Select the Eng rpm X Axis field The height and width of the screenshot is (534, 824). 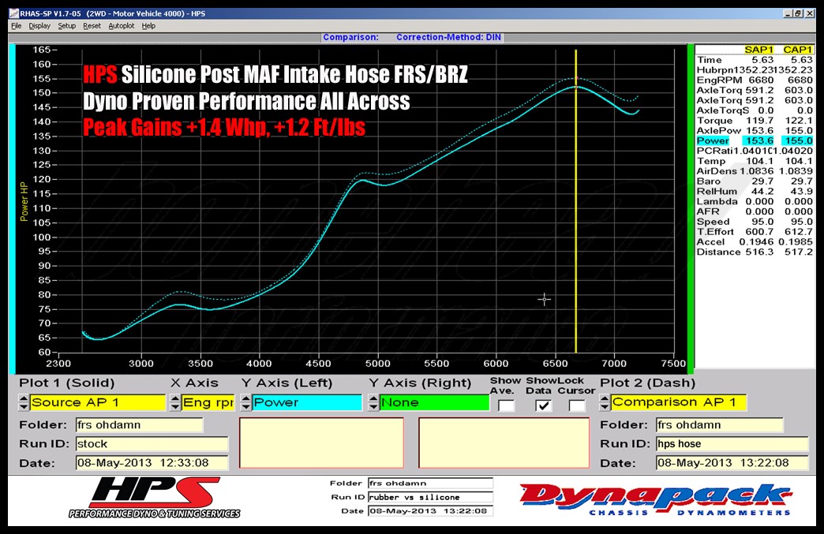click(208, 403)
